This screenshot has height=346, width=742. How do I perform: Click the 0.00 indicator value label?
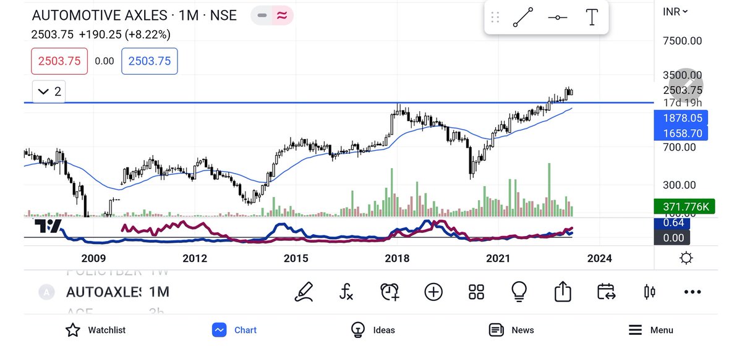[x=673, y=237]
